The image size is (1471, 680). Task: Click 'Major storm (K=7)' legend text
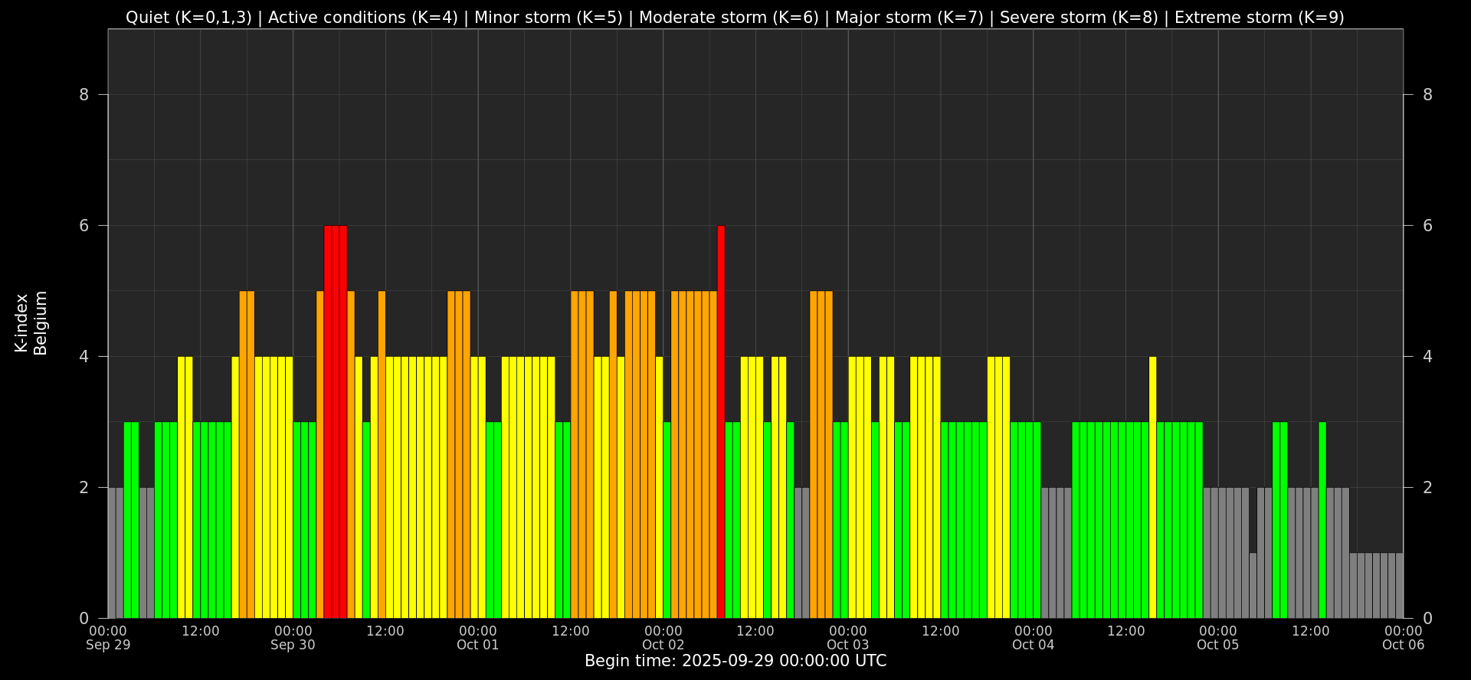909,18
